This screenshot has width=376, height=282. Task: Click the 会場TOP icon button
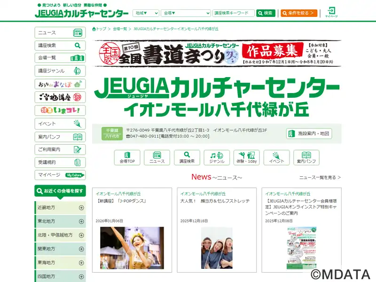coord(127,157)
